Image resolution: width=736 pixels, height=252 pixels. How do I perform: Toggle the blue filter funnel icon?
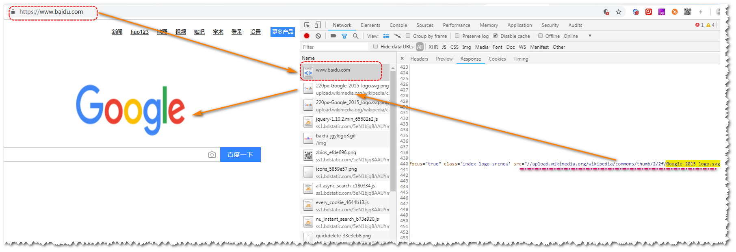pos(344,36)
